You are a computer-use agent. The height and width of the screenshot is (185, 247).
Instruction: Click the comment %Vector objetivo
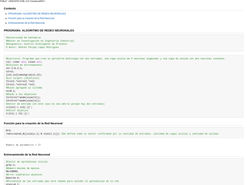point(17,111)
